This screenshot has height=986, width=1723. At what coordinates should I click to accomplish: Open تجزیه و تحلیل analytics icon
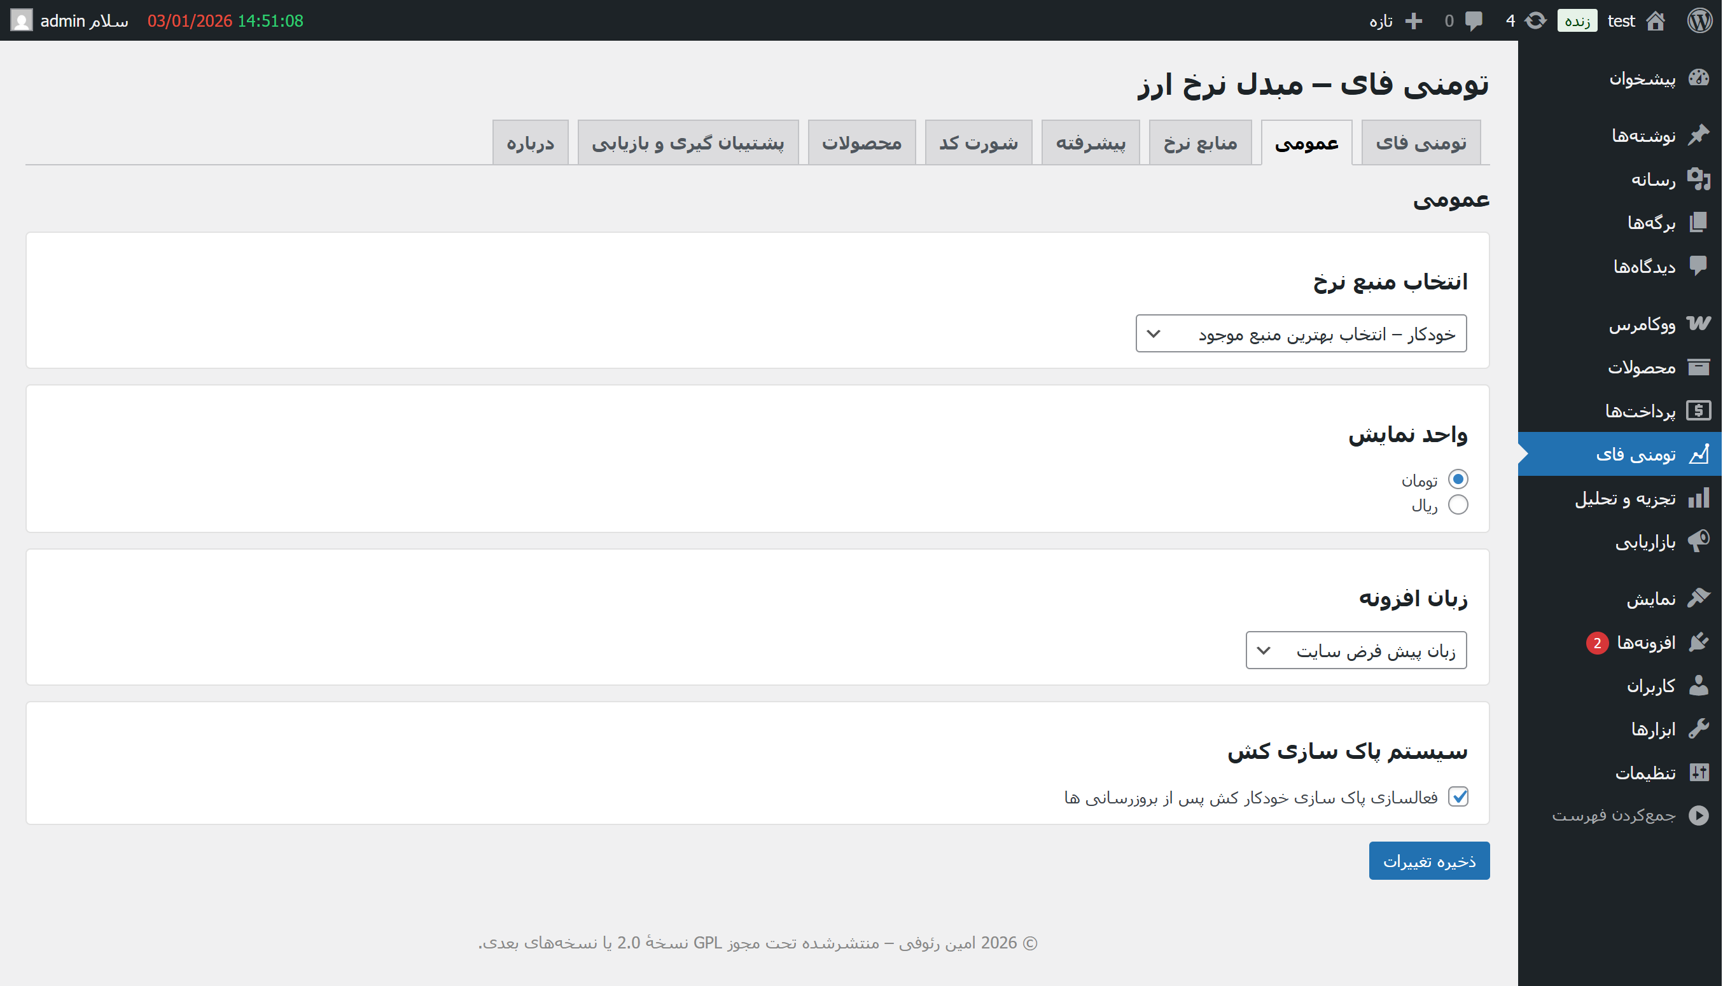tap(1700, 499)
